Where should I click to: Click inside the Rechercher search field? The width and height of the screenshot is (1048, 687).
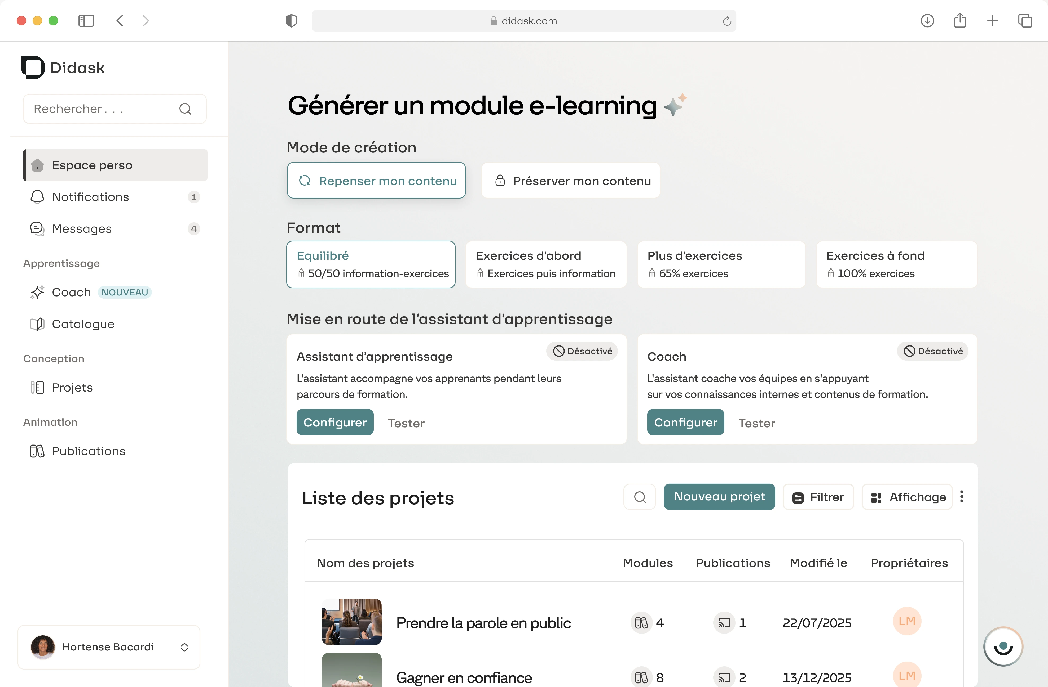101,109
